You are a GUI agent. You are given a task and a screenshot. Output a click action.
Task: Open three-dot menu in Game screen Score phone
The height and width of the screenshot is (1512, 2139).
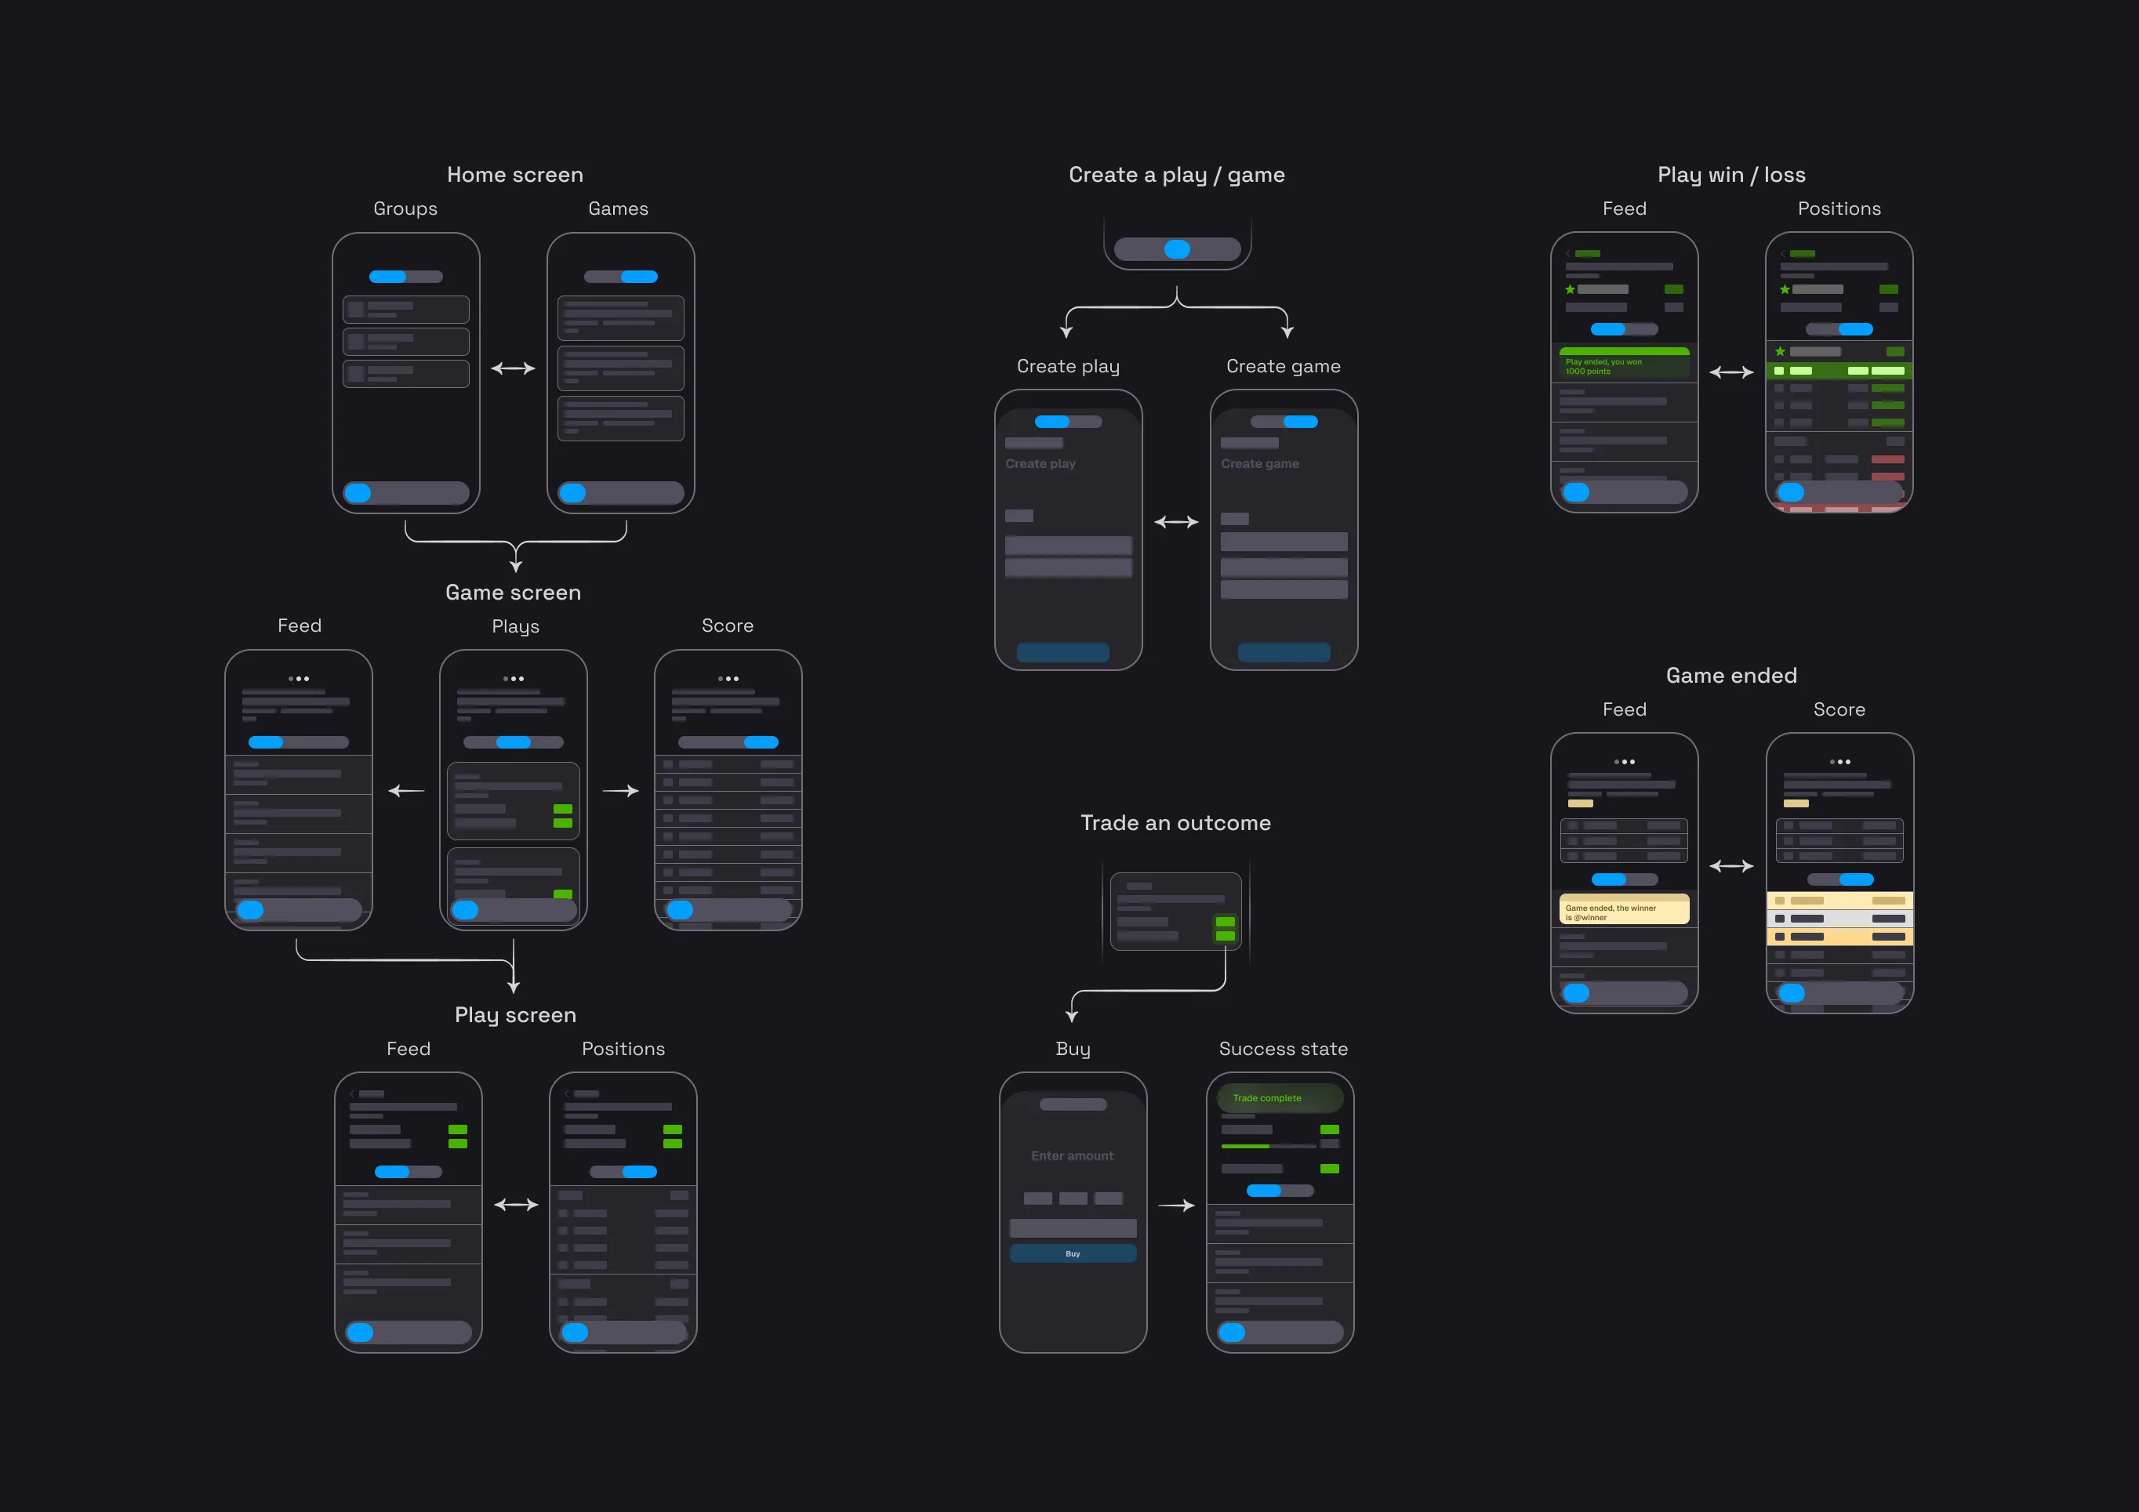728,679
